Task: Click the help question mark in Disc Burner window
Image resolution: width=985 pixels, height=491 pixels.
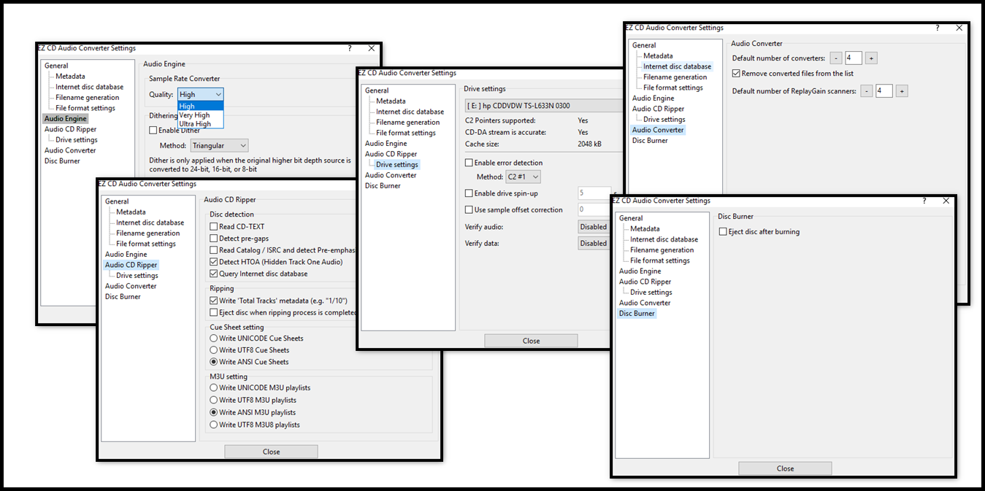Action: point(924,201)
